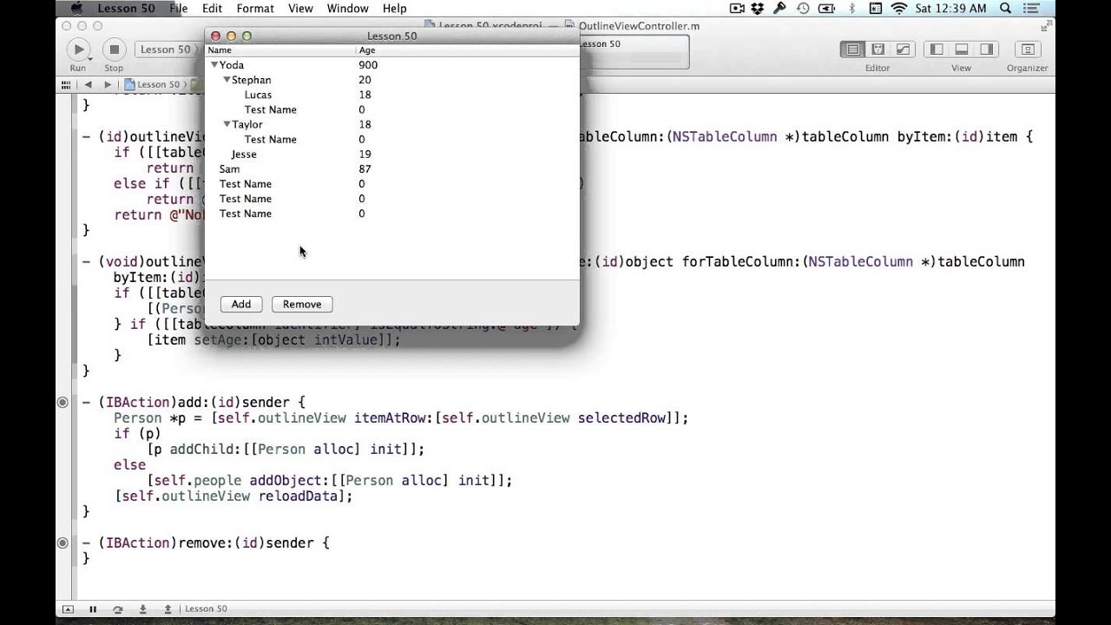Toggle the remove: action connection circle in gutter
1111x625 pixels.
pyautogui.click(x=62, y=543)
